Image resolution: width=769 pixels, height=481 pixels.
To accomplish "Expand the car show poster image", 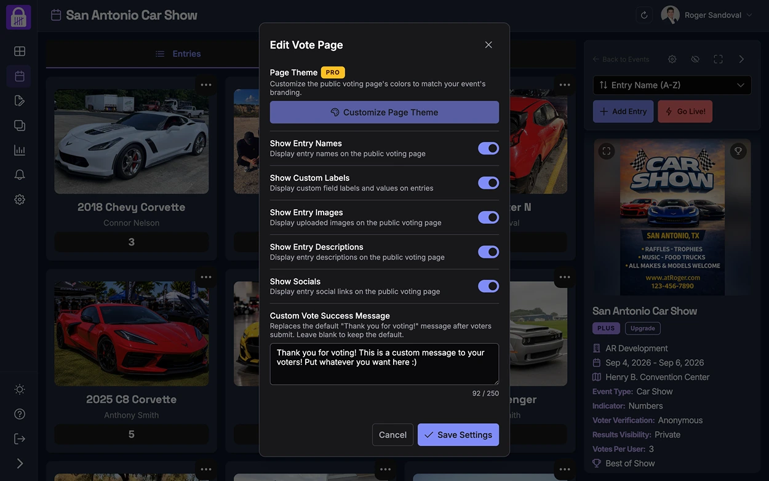I will click(x=607, y=151).
